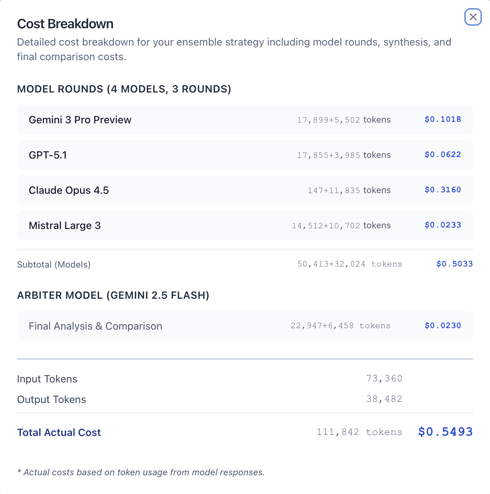The image size is (490, 494).
Task: Click the $0.3160 cost for Claude Opus 4.5
Action: tap(442, 190)
